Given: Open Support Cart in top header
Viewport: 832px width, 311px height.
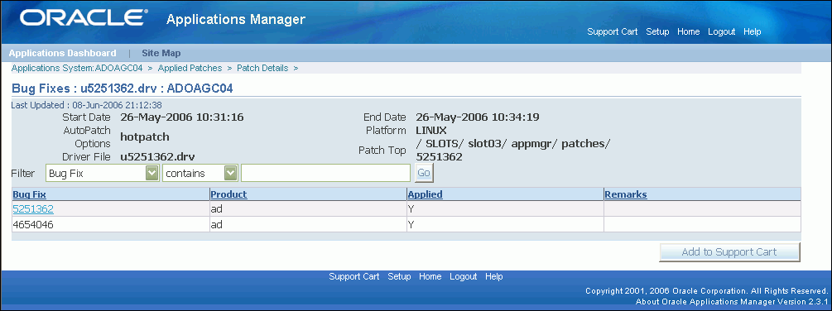Looking at the screenshot, I should (613, 31).
